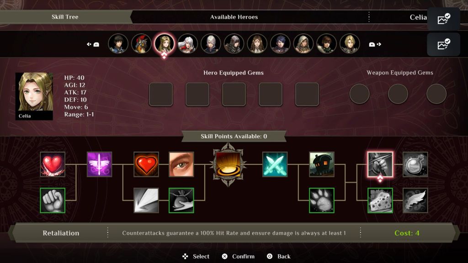
Task: Choose the wagon caravan skill icon
Action: coord(321,164)
